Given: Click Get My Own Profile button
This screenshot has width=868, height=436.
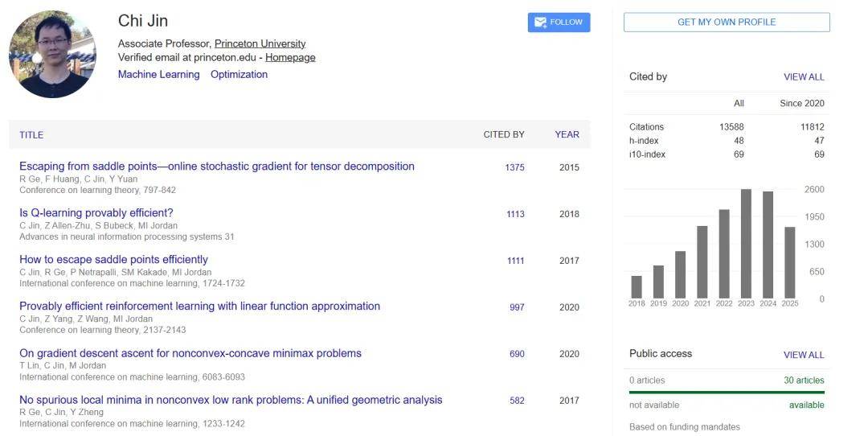Looking at the screenshot, I should point(727,23).
